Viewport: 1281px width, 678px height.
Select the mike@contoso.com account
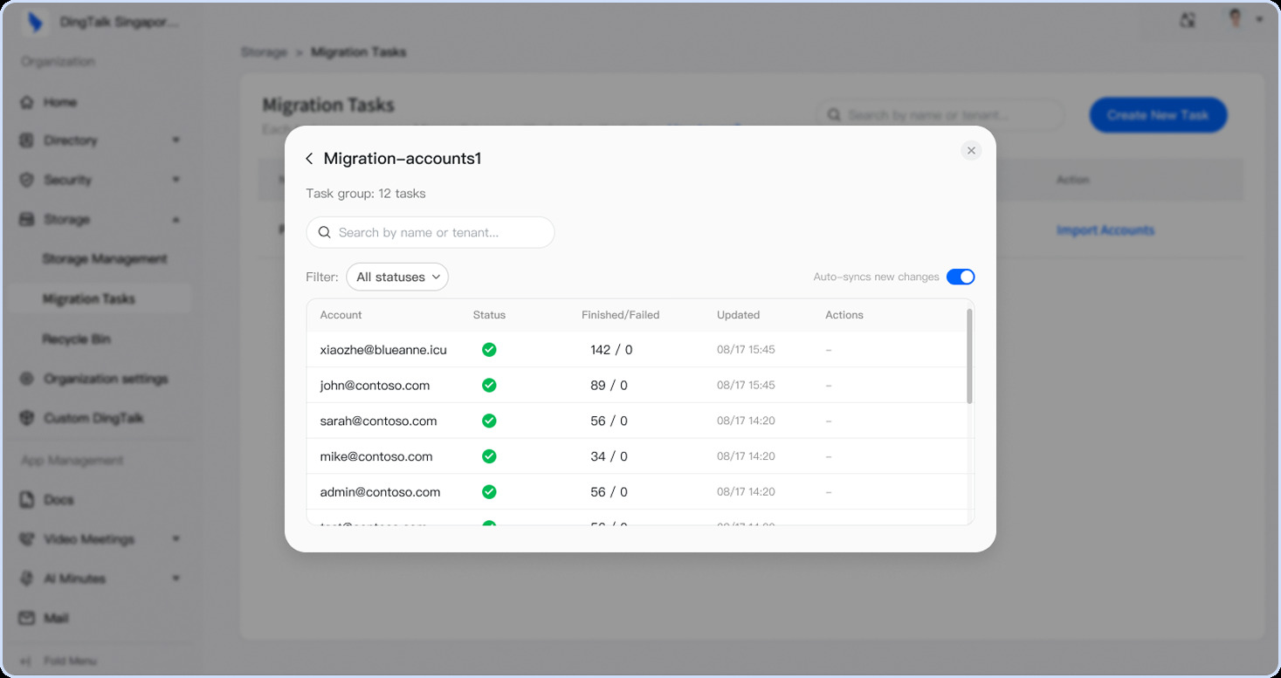pyautogui.click(x=376, y=457)
